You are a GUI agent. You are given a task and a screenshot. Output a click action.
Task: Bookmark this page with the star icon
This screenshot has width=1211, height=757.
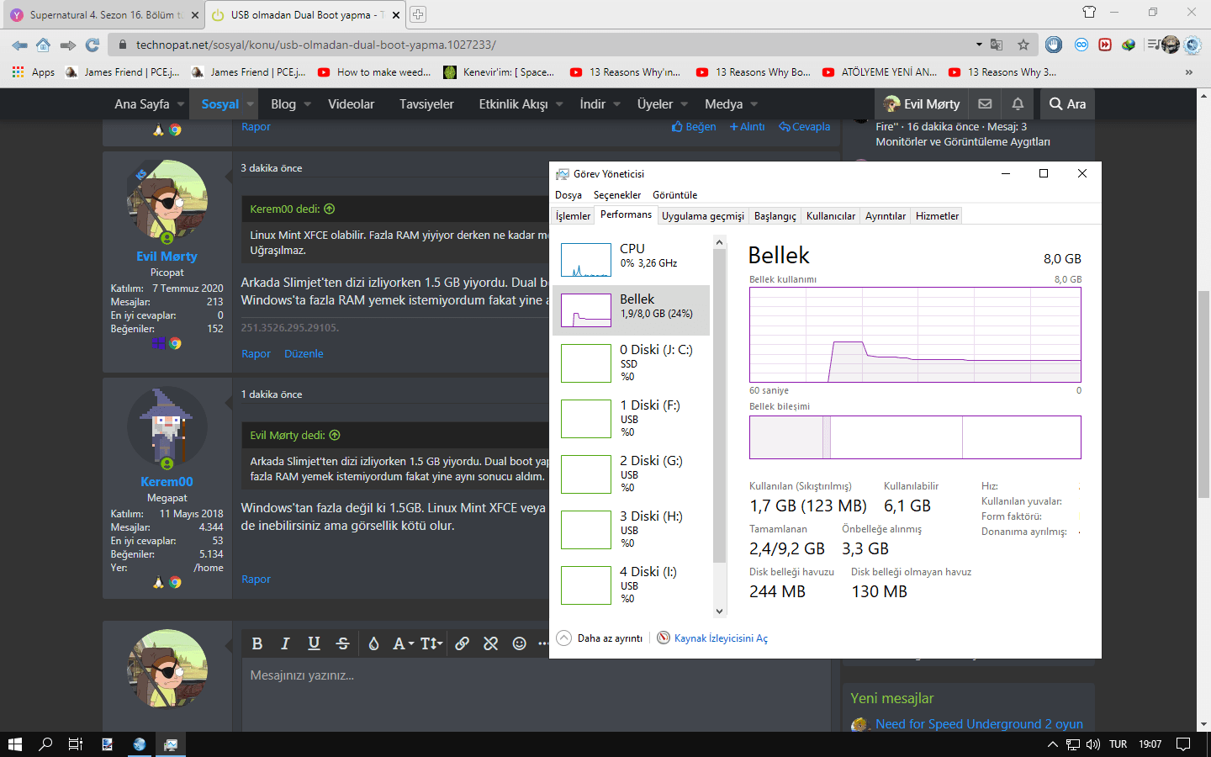click(1023, 45)
